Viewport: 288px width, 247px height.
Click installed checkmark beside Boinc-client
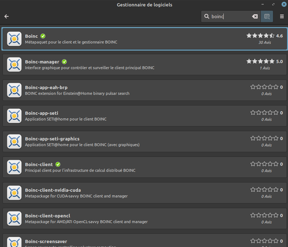pyautogui.click(x=58, y=164)
